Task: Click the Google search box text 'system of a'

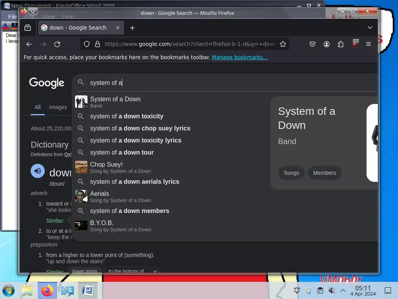Action: click(106, 83)
